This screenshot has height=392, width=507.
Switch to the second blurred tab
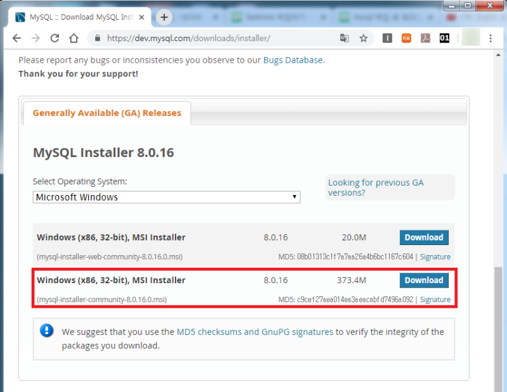(x=199, y=17)
